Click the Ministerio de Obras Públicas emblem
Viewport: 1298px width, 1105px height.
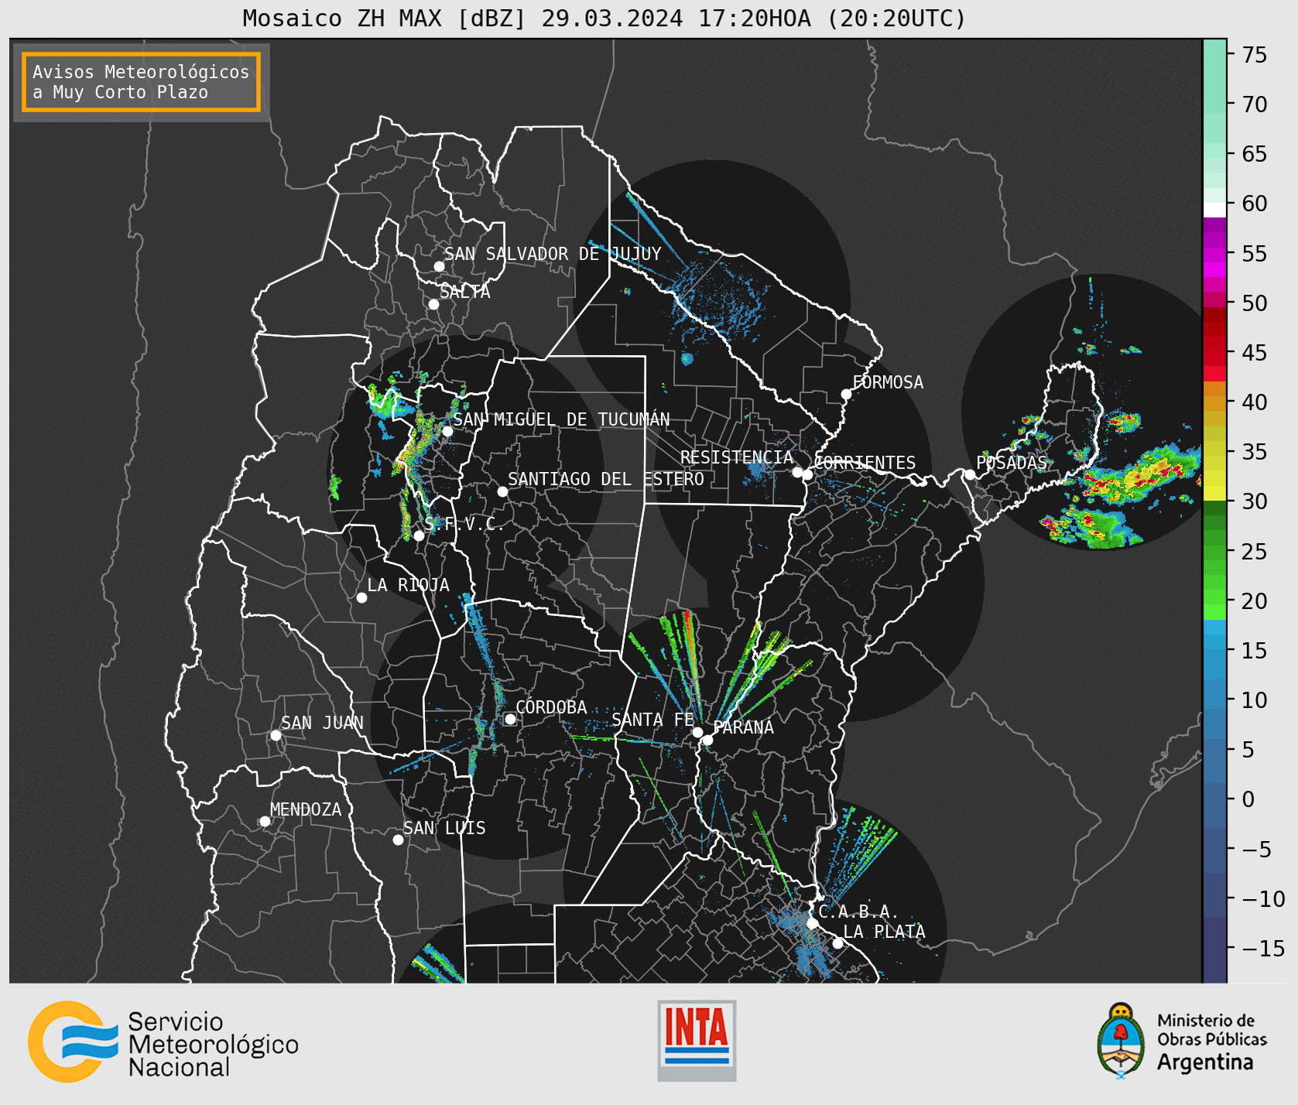pyautogui.click(x=1120, y=1041)
